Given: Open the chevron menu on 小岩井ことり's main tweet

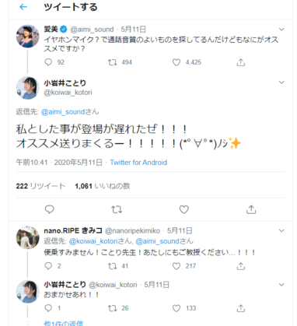Looking at the screenshot, I should (281, 82).
